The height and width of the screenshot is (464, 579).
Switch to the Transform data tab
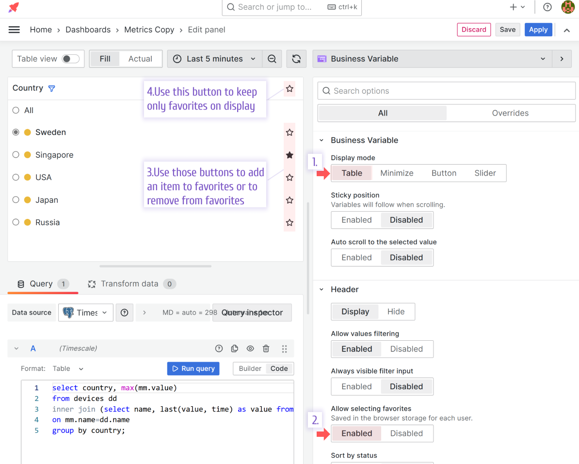[x=129, y=284]
